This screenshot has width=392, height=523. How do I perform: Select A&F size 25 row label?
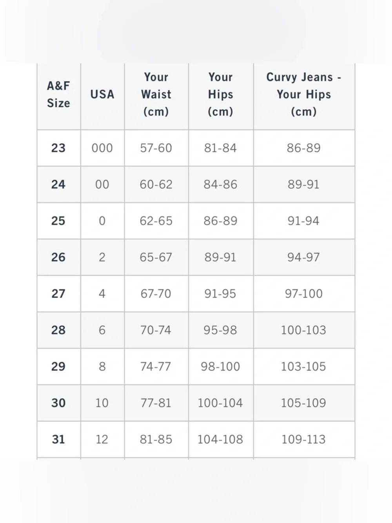pyautogui.click(x=58, y=221)
